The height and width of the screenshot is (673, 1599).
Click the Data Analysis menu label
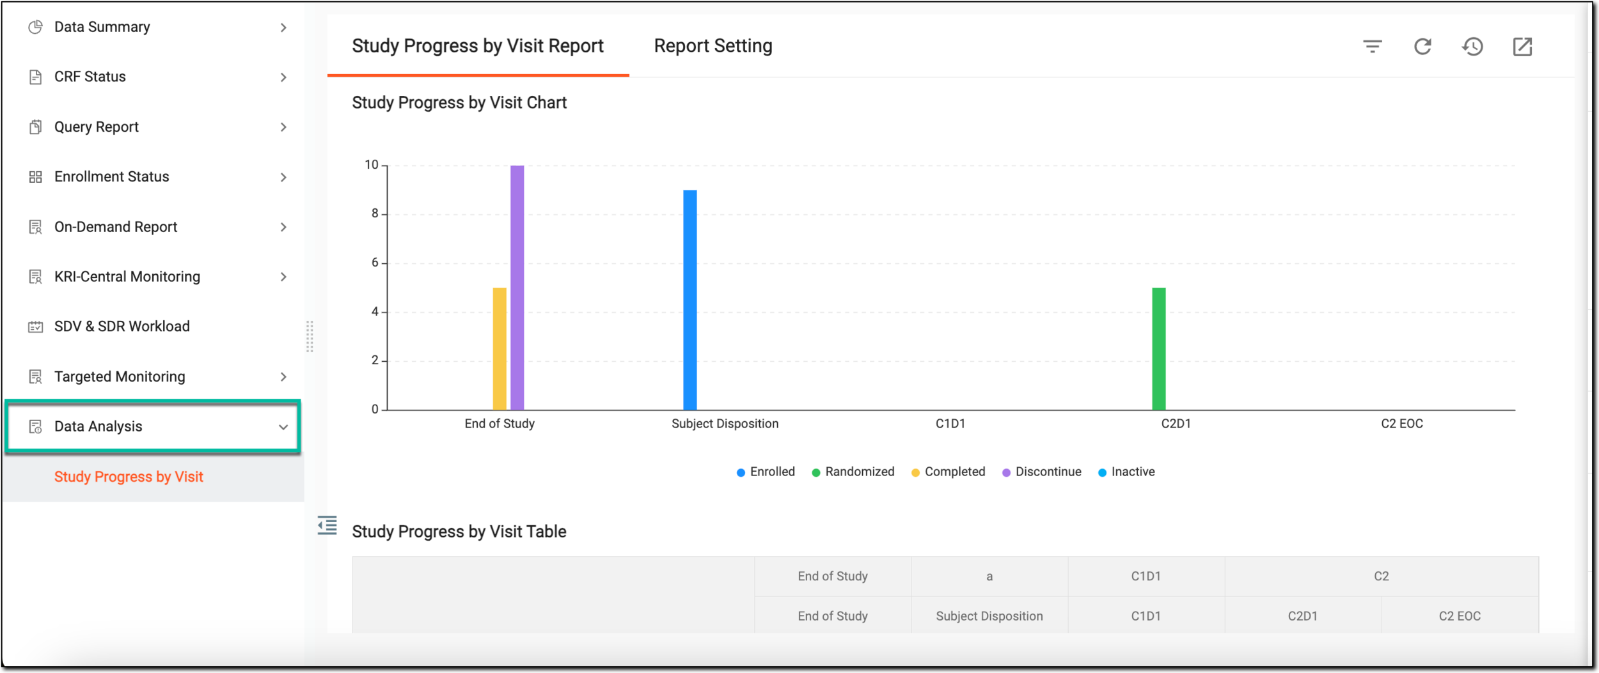(98, 426)
